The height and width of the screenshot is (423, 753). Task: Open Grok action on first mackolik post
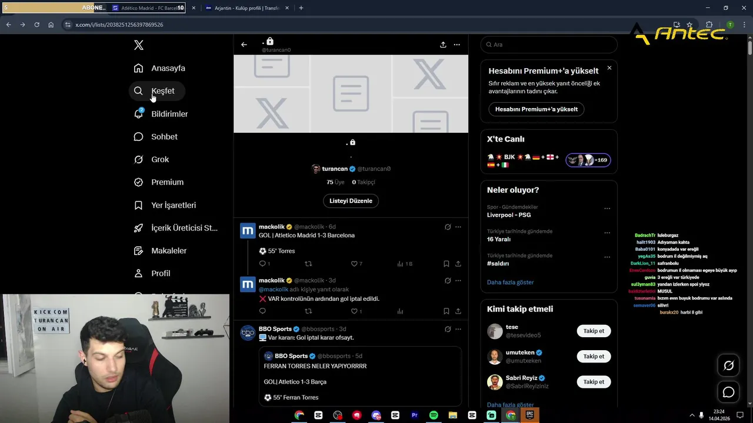tap(448, 227)
